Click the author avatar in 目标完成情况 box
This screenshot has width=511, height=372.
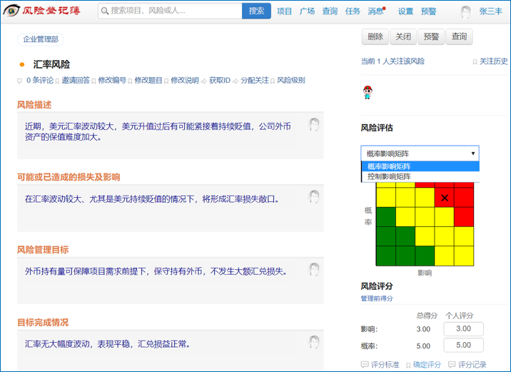(314, 342)
